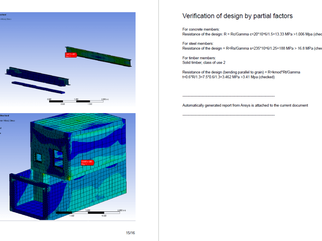Click the dashed separator line above the Ansys note
This screenshot has height=241, width=322.
229,96
